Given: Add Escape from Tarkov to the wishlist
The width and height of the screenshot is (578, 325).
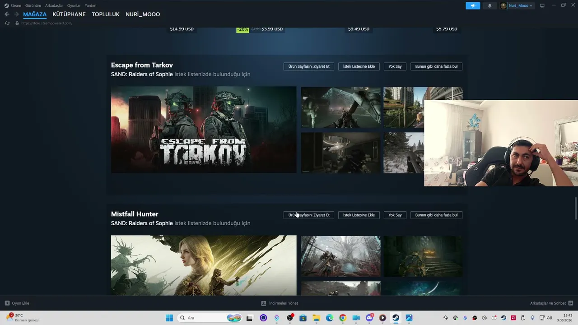Looking at the screenshot, I should [359, 66].
